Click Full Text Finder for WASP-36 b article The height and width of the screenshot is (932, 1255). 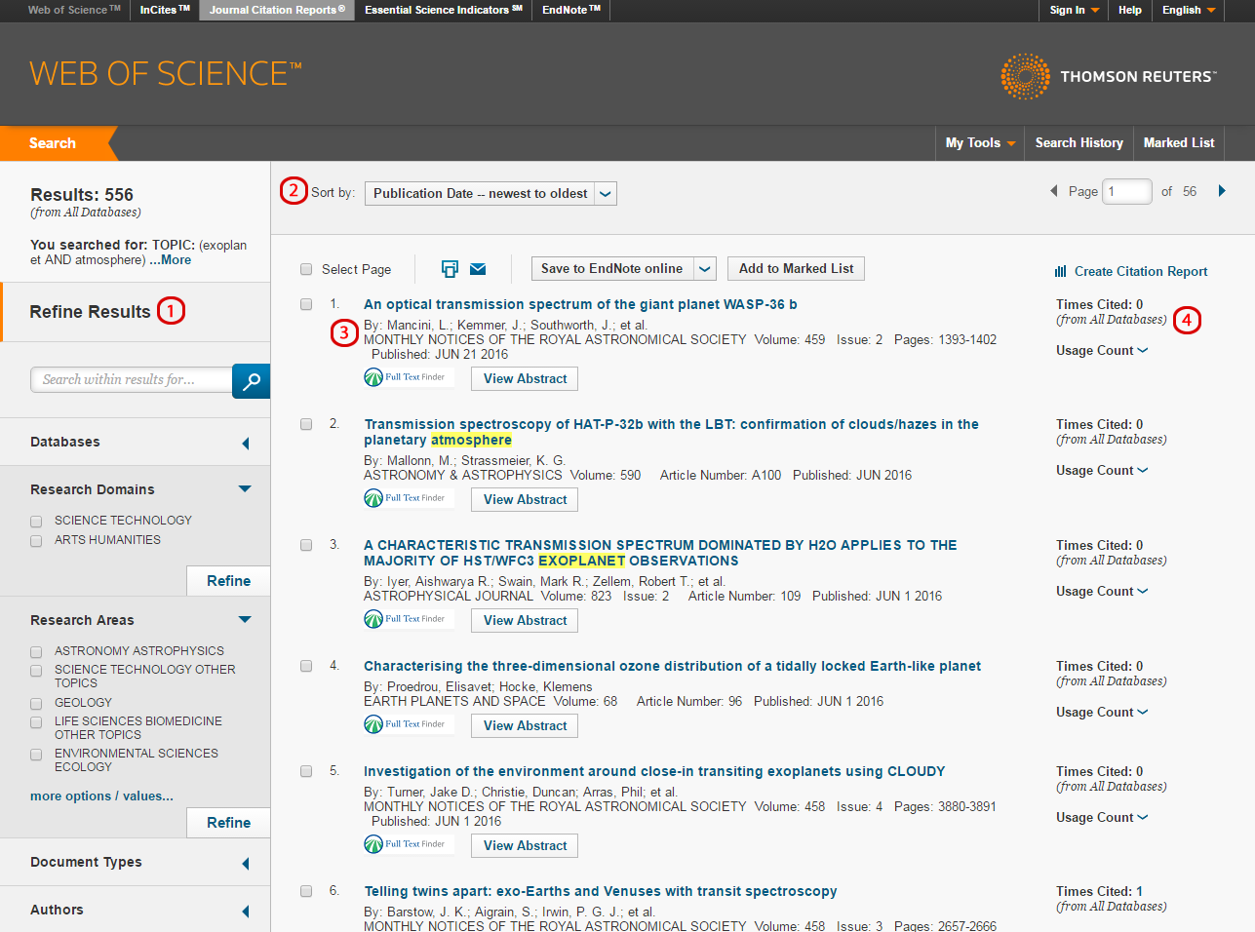coord(409,377)
